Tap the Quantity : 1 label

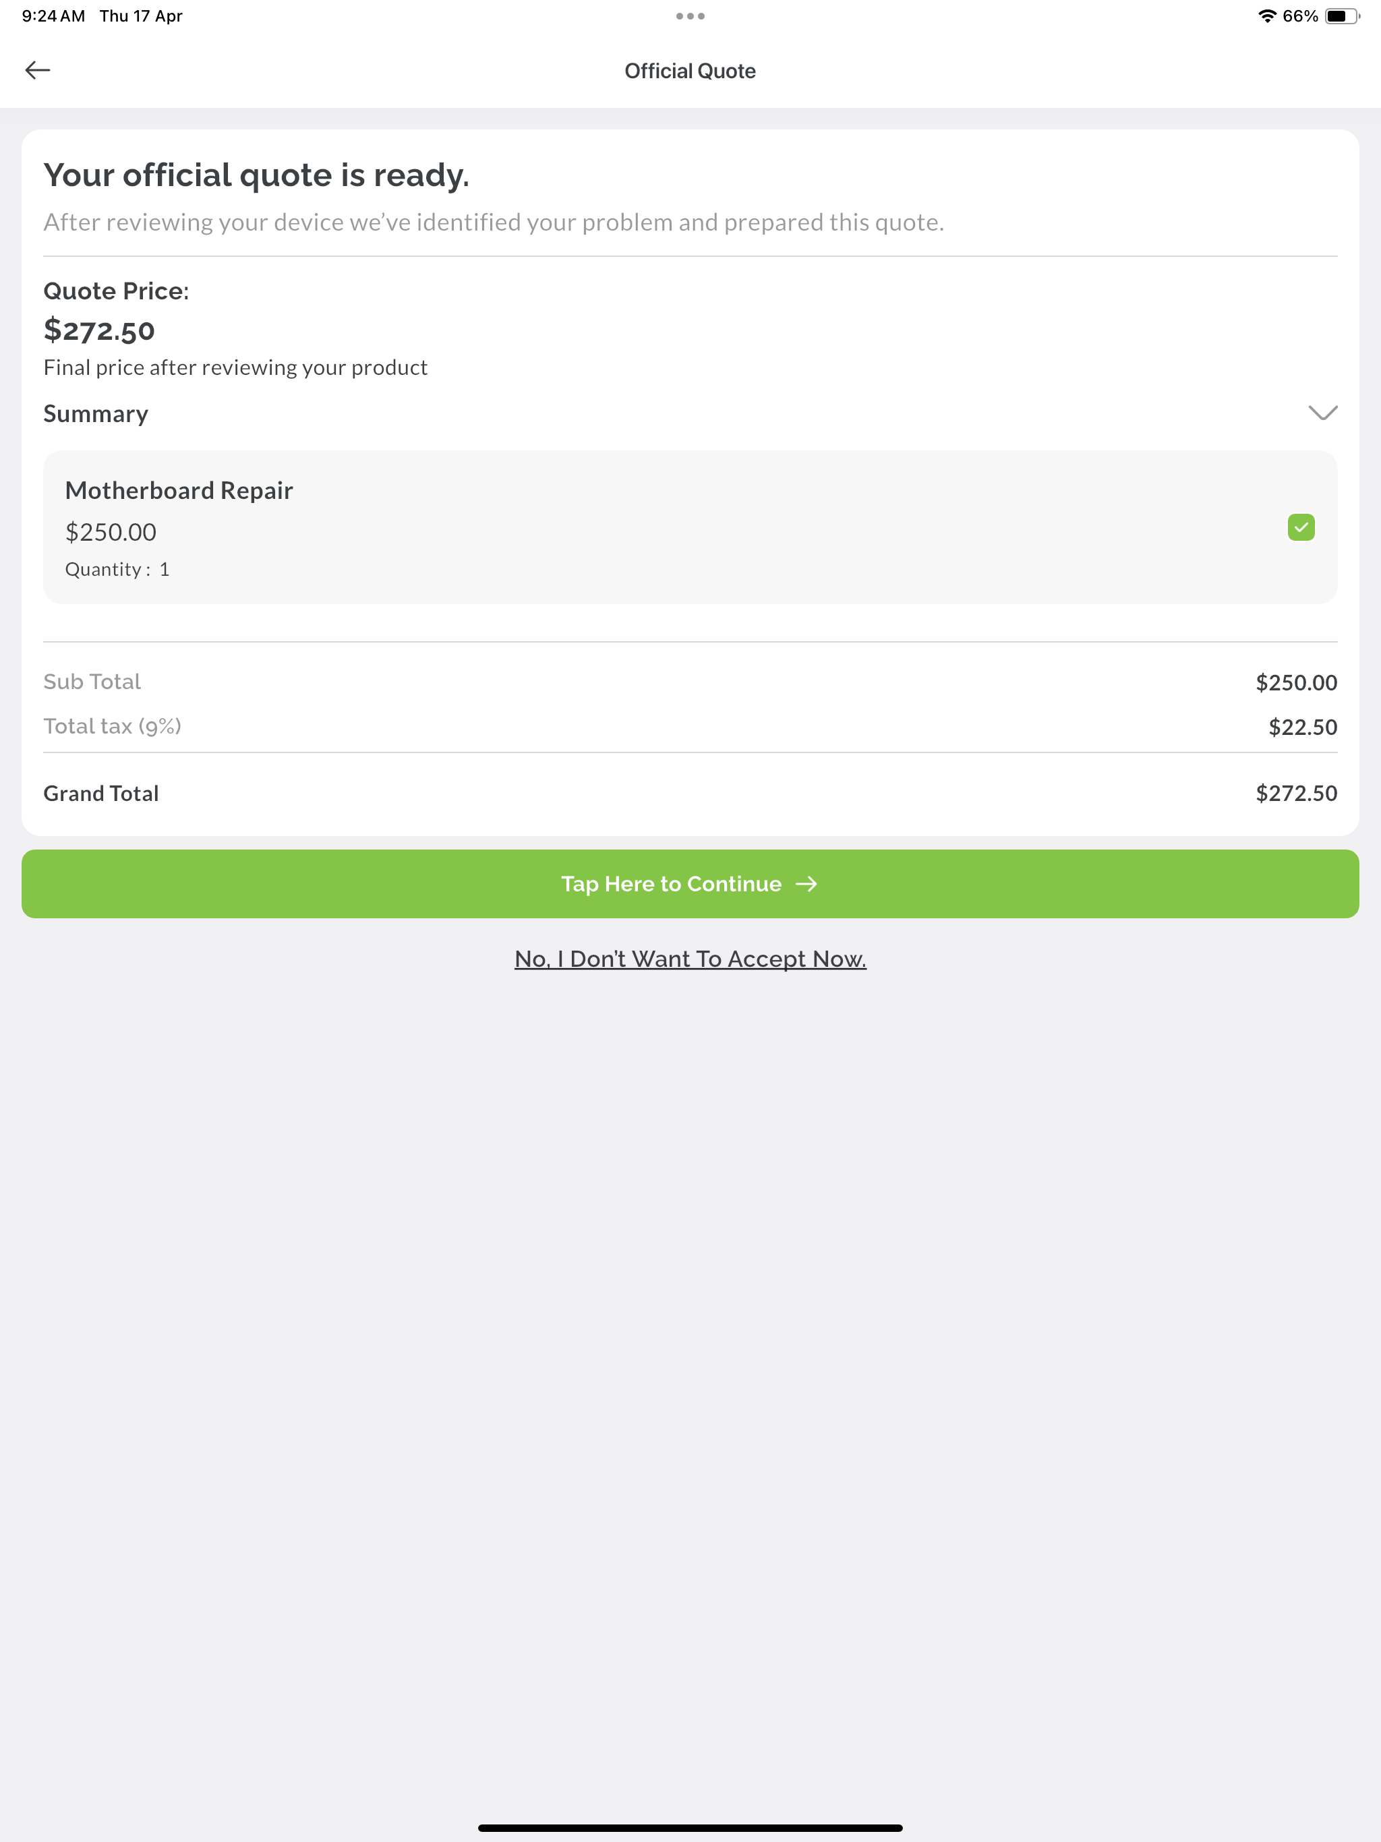pyautogui.click(x=117, y=570)
